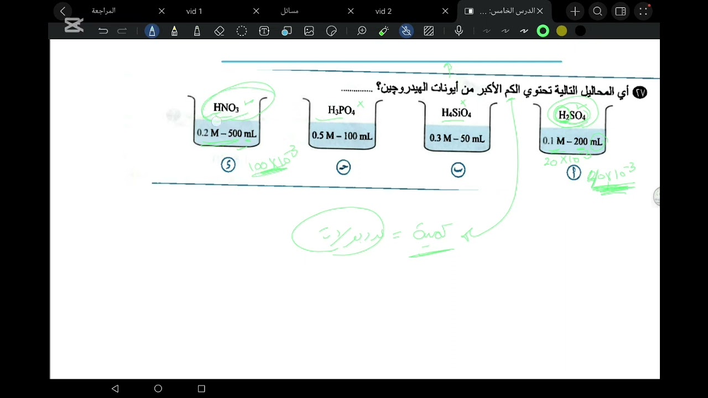Switch to the المراجعة tab
708x398 pixels.
tap(103, 11)
